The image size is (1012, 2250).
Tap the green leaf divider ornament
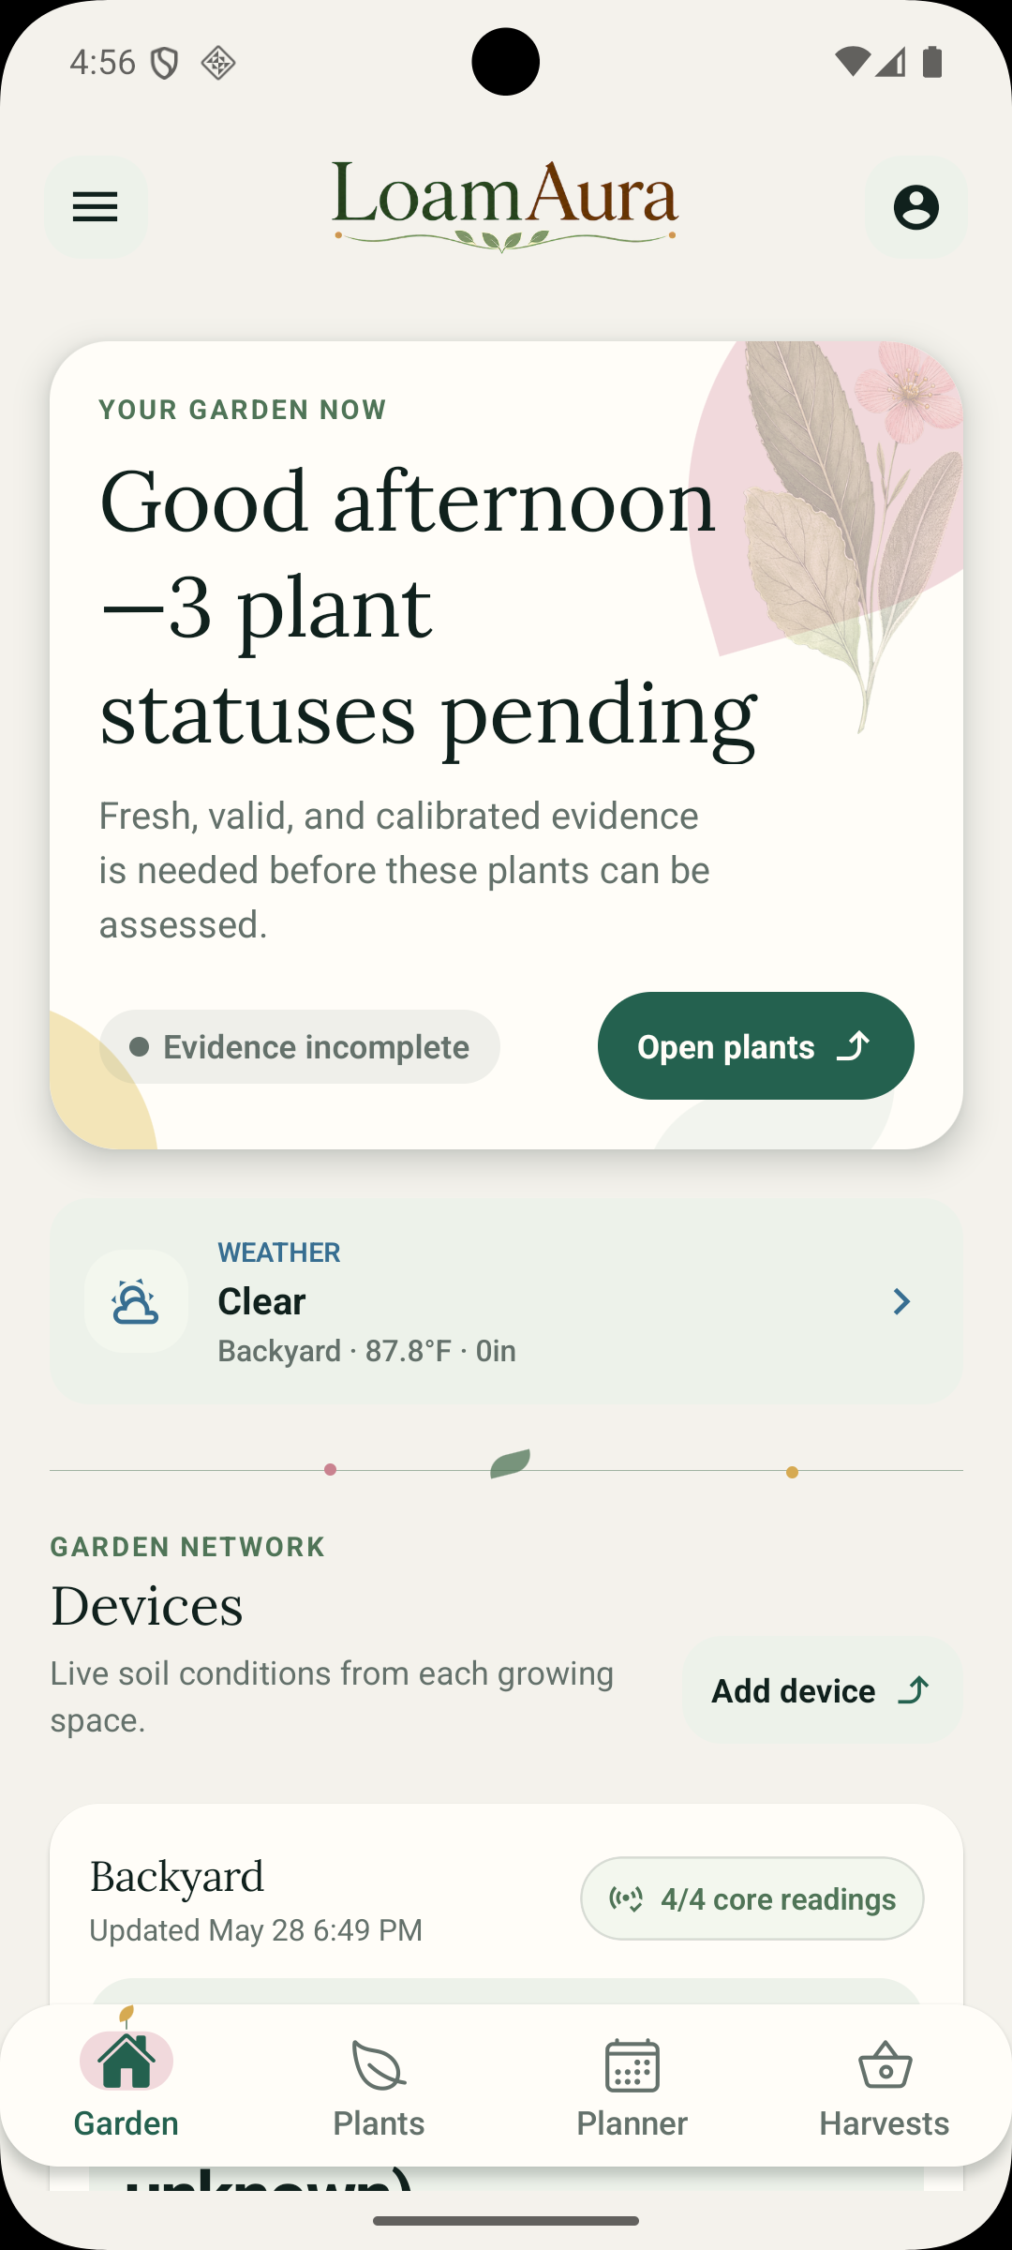pyautogui.click(x=510, y=1463)
